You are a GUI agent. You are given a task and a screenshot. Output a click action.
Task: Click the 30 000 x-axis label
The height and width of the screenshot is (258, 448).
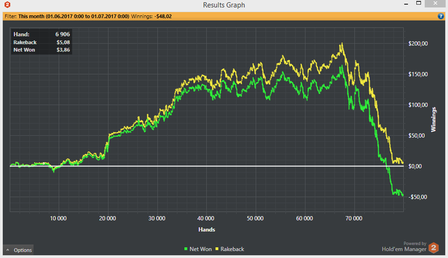click(x=157, y=218)
